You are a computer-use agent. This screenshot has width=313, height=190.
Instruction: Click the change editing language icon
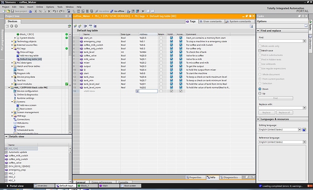304,130
